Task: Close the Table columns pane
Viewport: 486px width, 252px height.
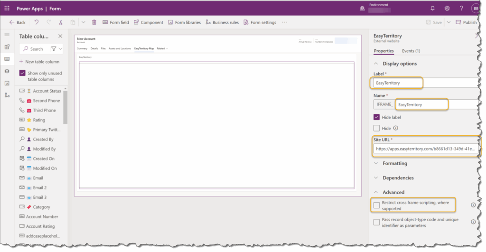Action: tap(60, 36)
